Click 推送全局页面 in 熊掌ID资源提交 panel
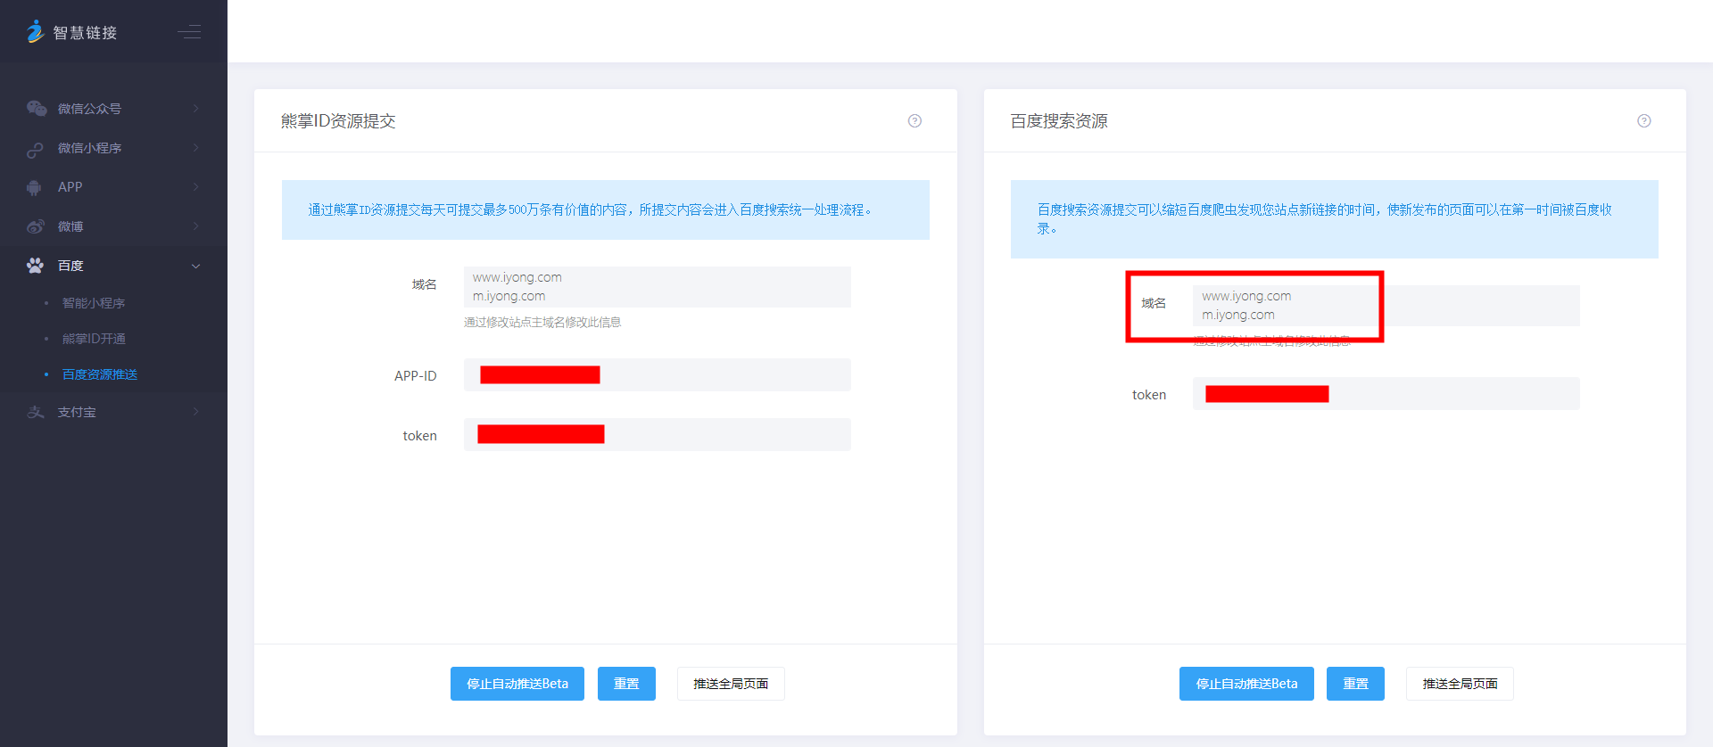1713x747 pixels. pos(731,684)
